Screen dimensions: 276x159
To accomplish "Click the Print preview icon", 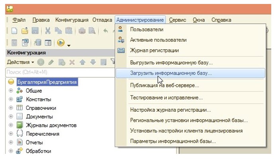I will pyautogui.click(x=92, y=31).
